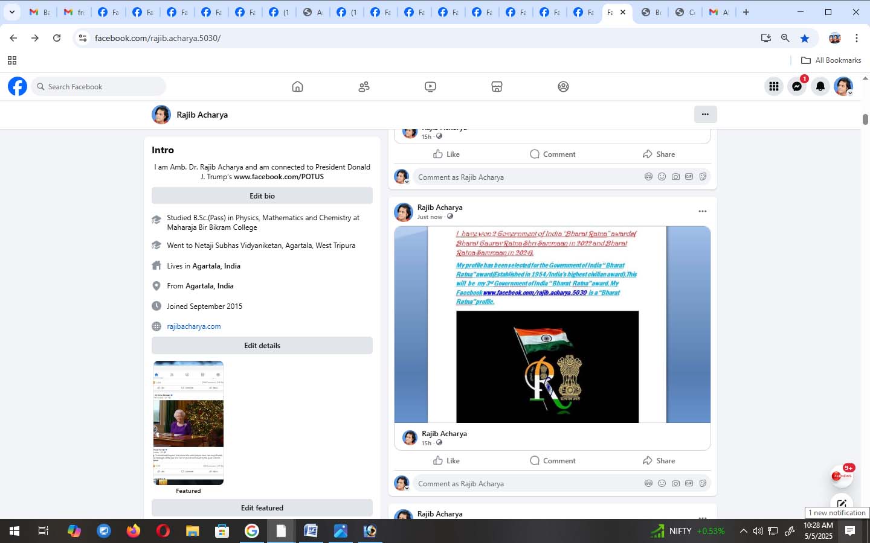Reload the page in Chrome
The width and height of the screenshot is (870, 543).
57,38
